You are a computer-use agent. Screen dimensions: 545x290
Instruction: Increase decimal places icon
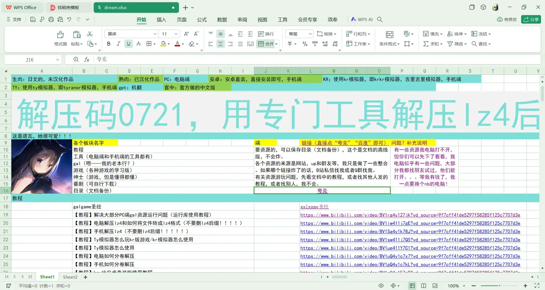point(325,44)
